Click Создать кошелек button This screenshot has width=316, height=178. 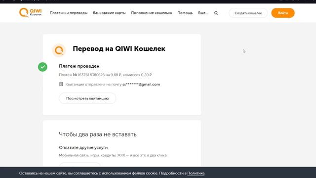tap(248, 13)
